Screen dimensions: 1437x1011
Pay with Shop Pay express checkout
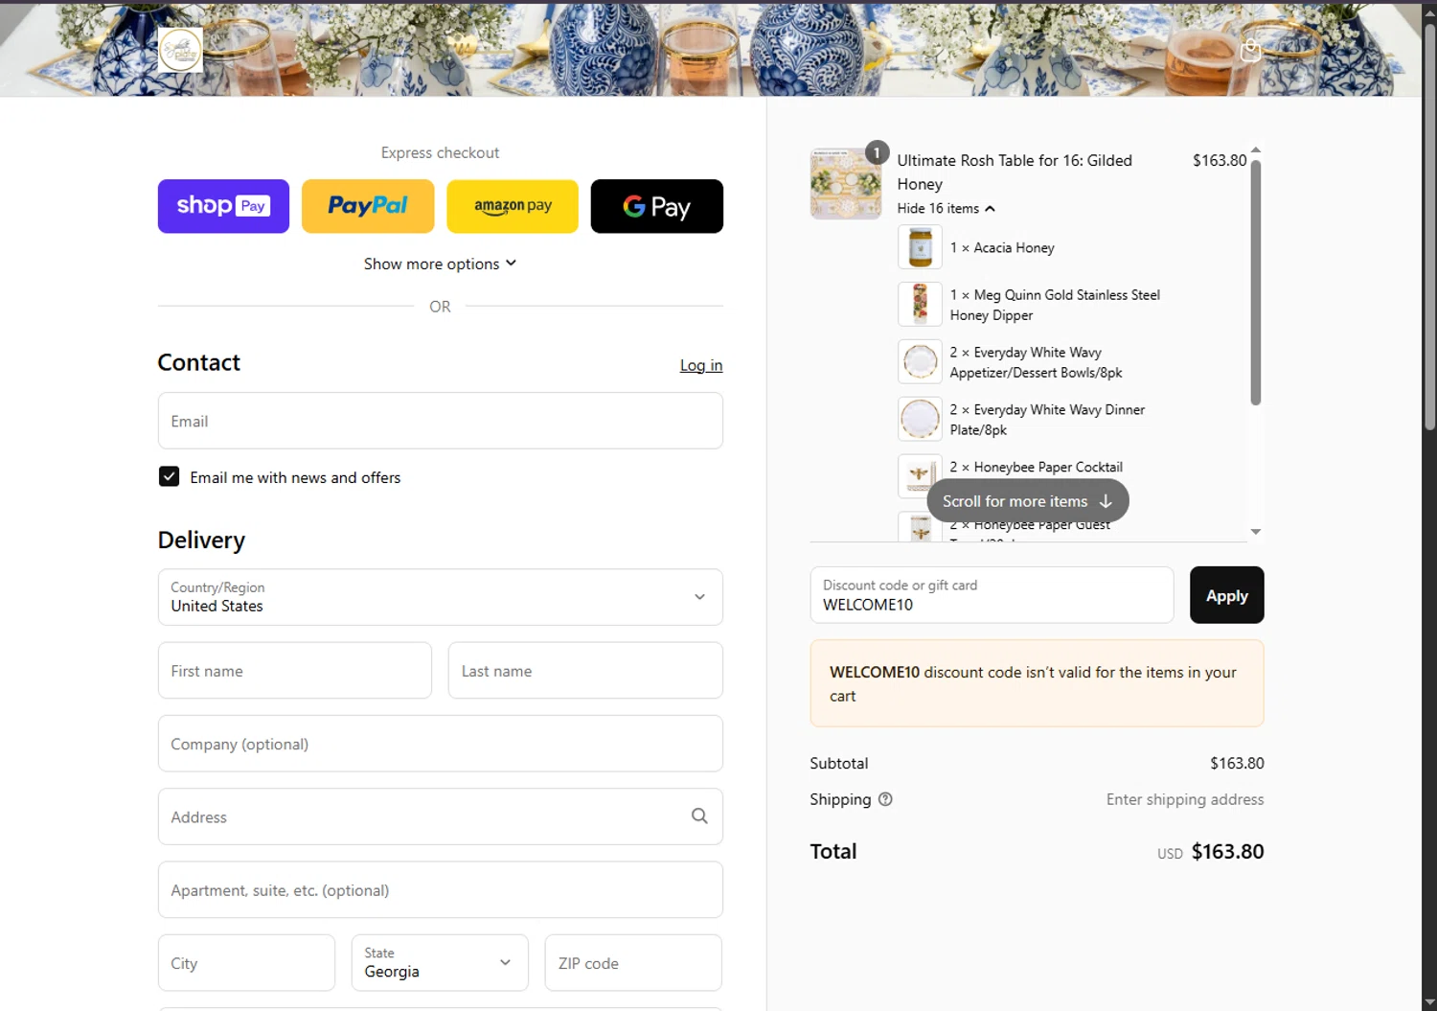tap(223, 206)
